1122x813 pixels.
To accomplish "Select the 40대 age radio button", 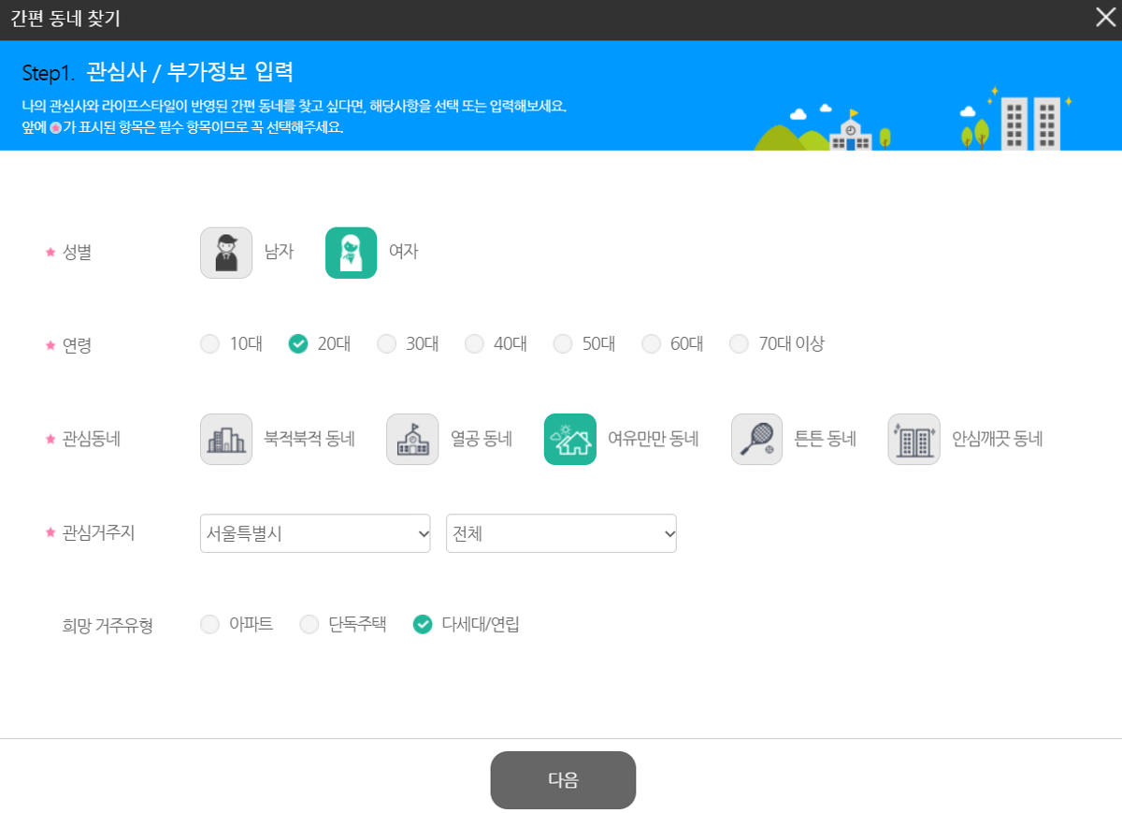I will click(x=474, y=344).
